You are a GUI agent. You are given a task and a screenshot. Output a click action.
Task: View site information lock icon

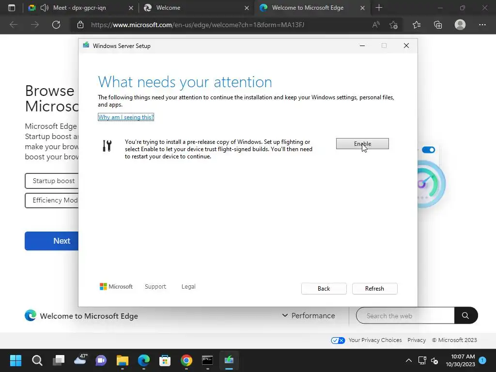tap(80, 25)
